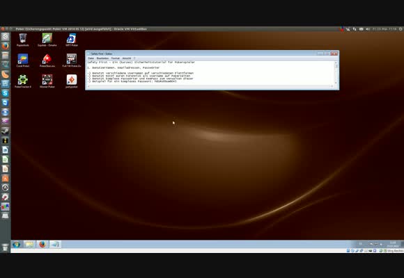
Task: Open the partypoker desktop shortcut
Action: point(72,81)
